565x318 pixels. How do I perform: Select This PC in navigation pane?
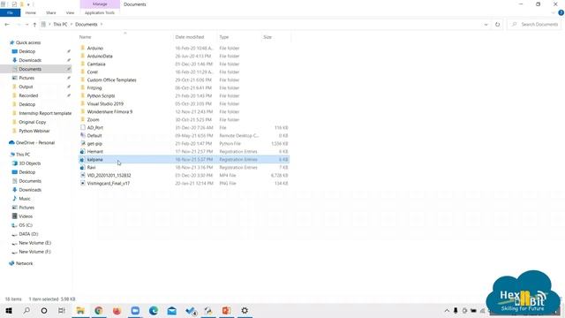point(23,155)
